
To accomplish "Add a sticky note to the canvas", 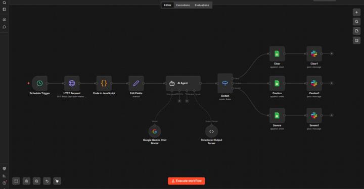I will coord(356,31).
